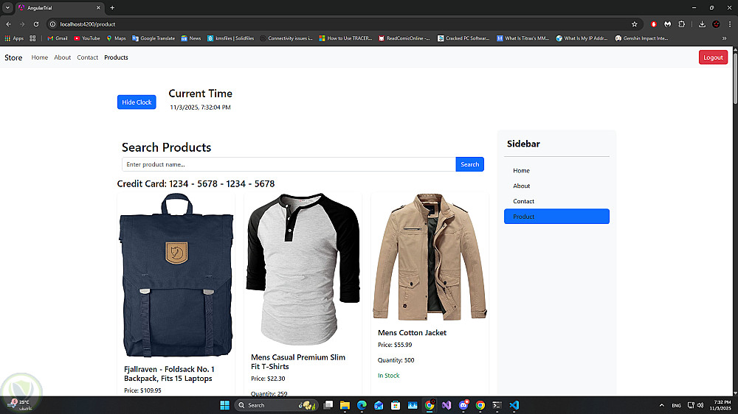Open the Chrome profile avatar
This screenshot has width=738, height=414.
[716, 24]
